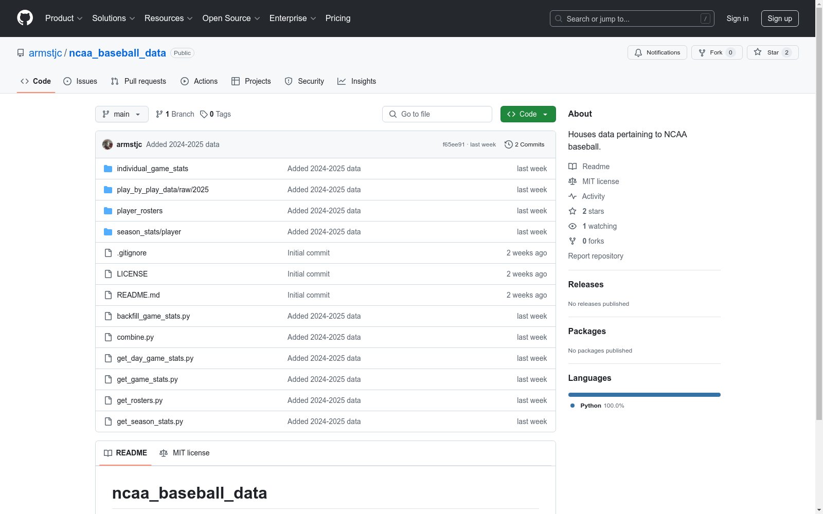Screen dimensions: 823x514
Task: Click Report repository link
Action: click(x=596, y=256)
